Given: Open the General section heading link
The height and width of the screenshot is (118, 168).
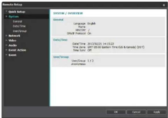Looking at the screenshot, I should pyautogui.click(x=58, y=20).
